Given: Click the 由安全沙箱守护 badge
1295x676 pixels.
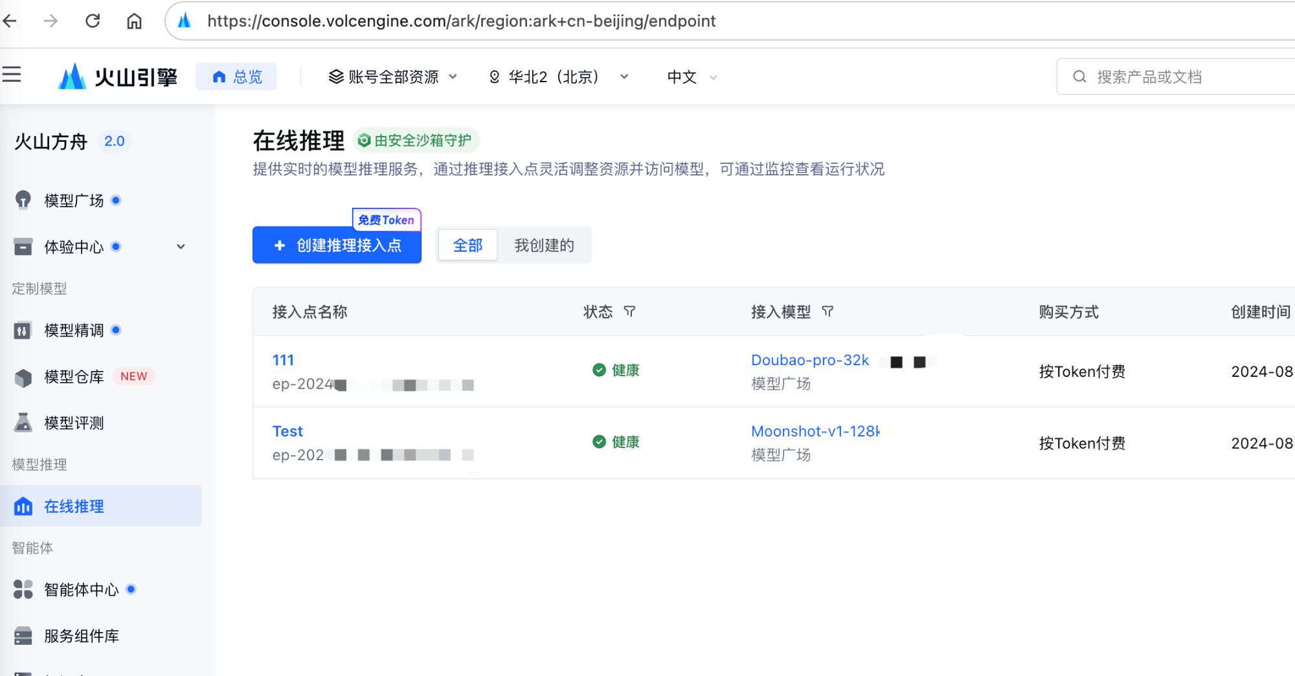Looking at the screenshot, I should coord(416,141).
